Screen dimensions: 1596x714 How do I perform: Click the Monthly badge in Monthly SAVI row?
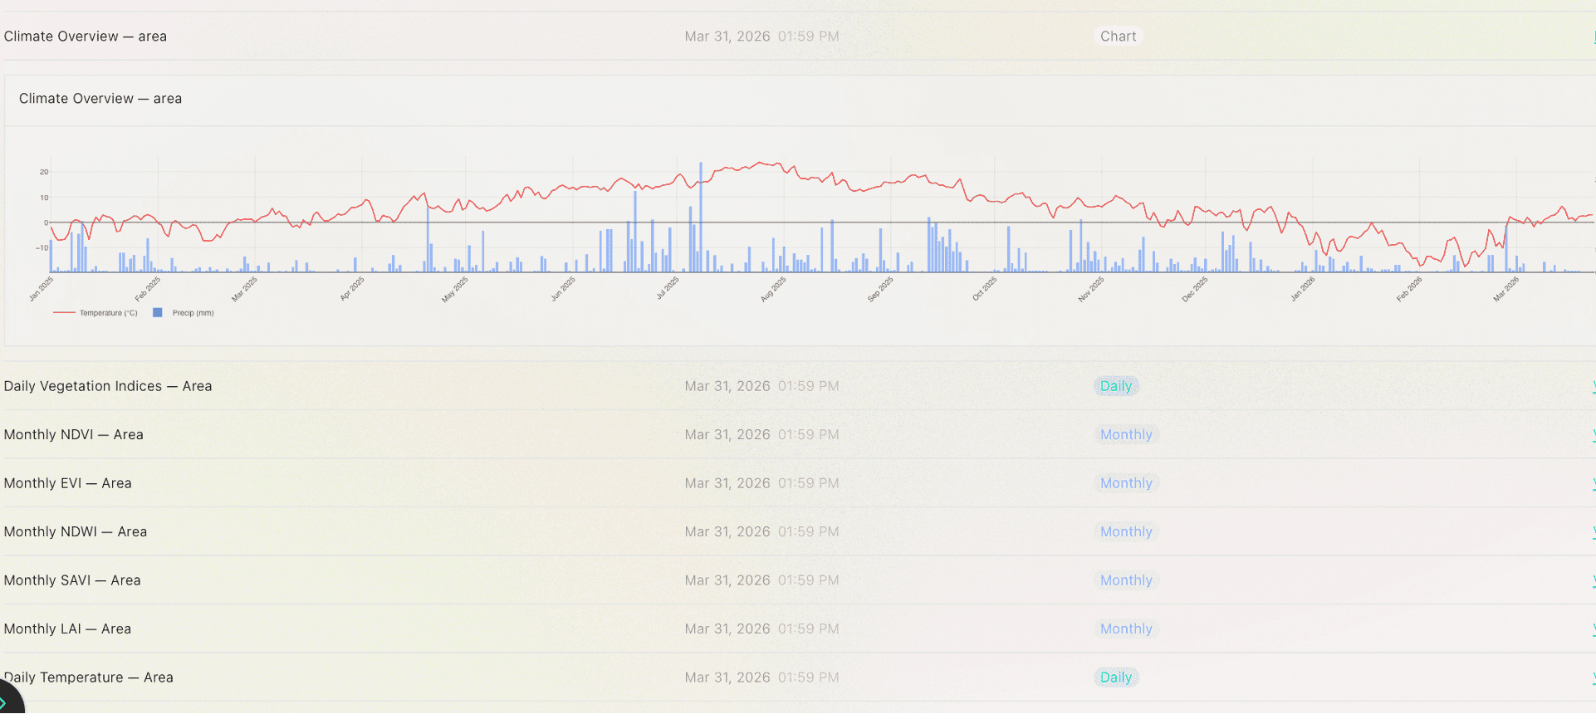[1125, 580]
